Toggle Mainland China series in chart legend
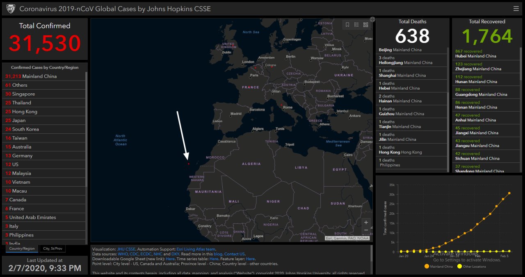This screenshot has height=277, width=525. point(439,266)
